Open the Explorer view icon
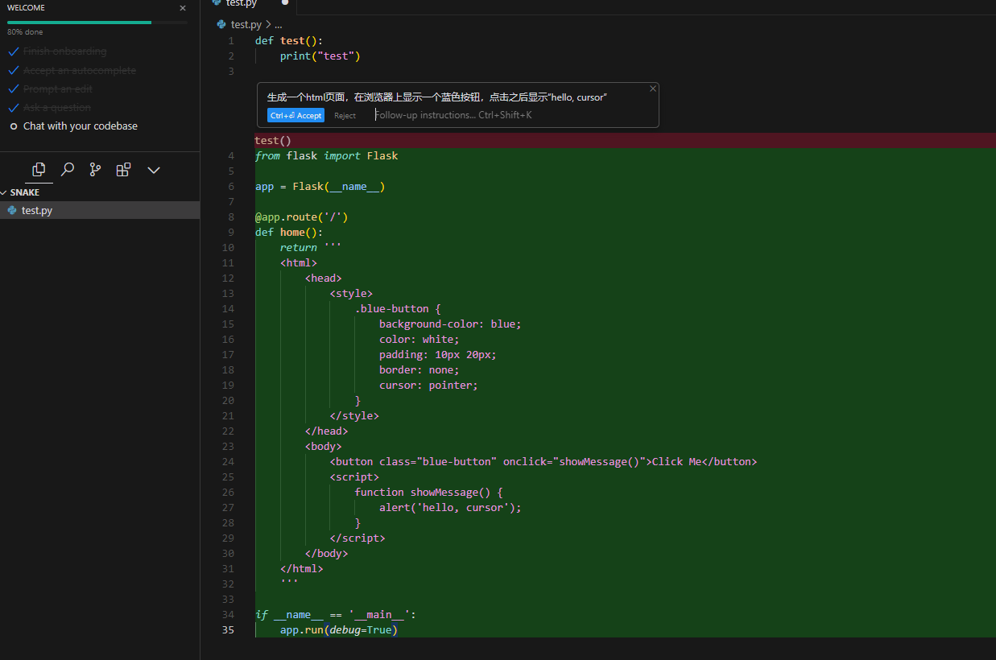The height and width of the screenshot is (660, 996). coord(38,170)
